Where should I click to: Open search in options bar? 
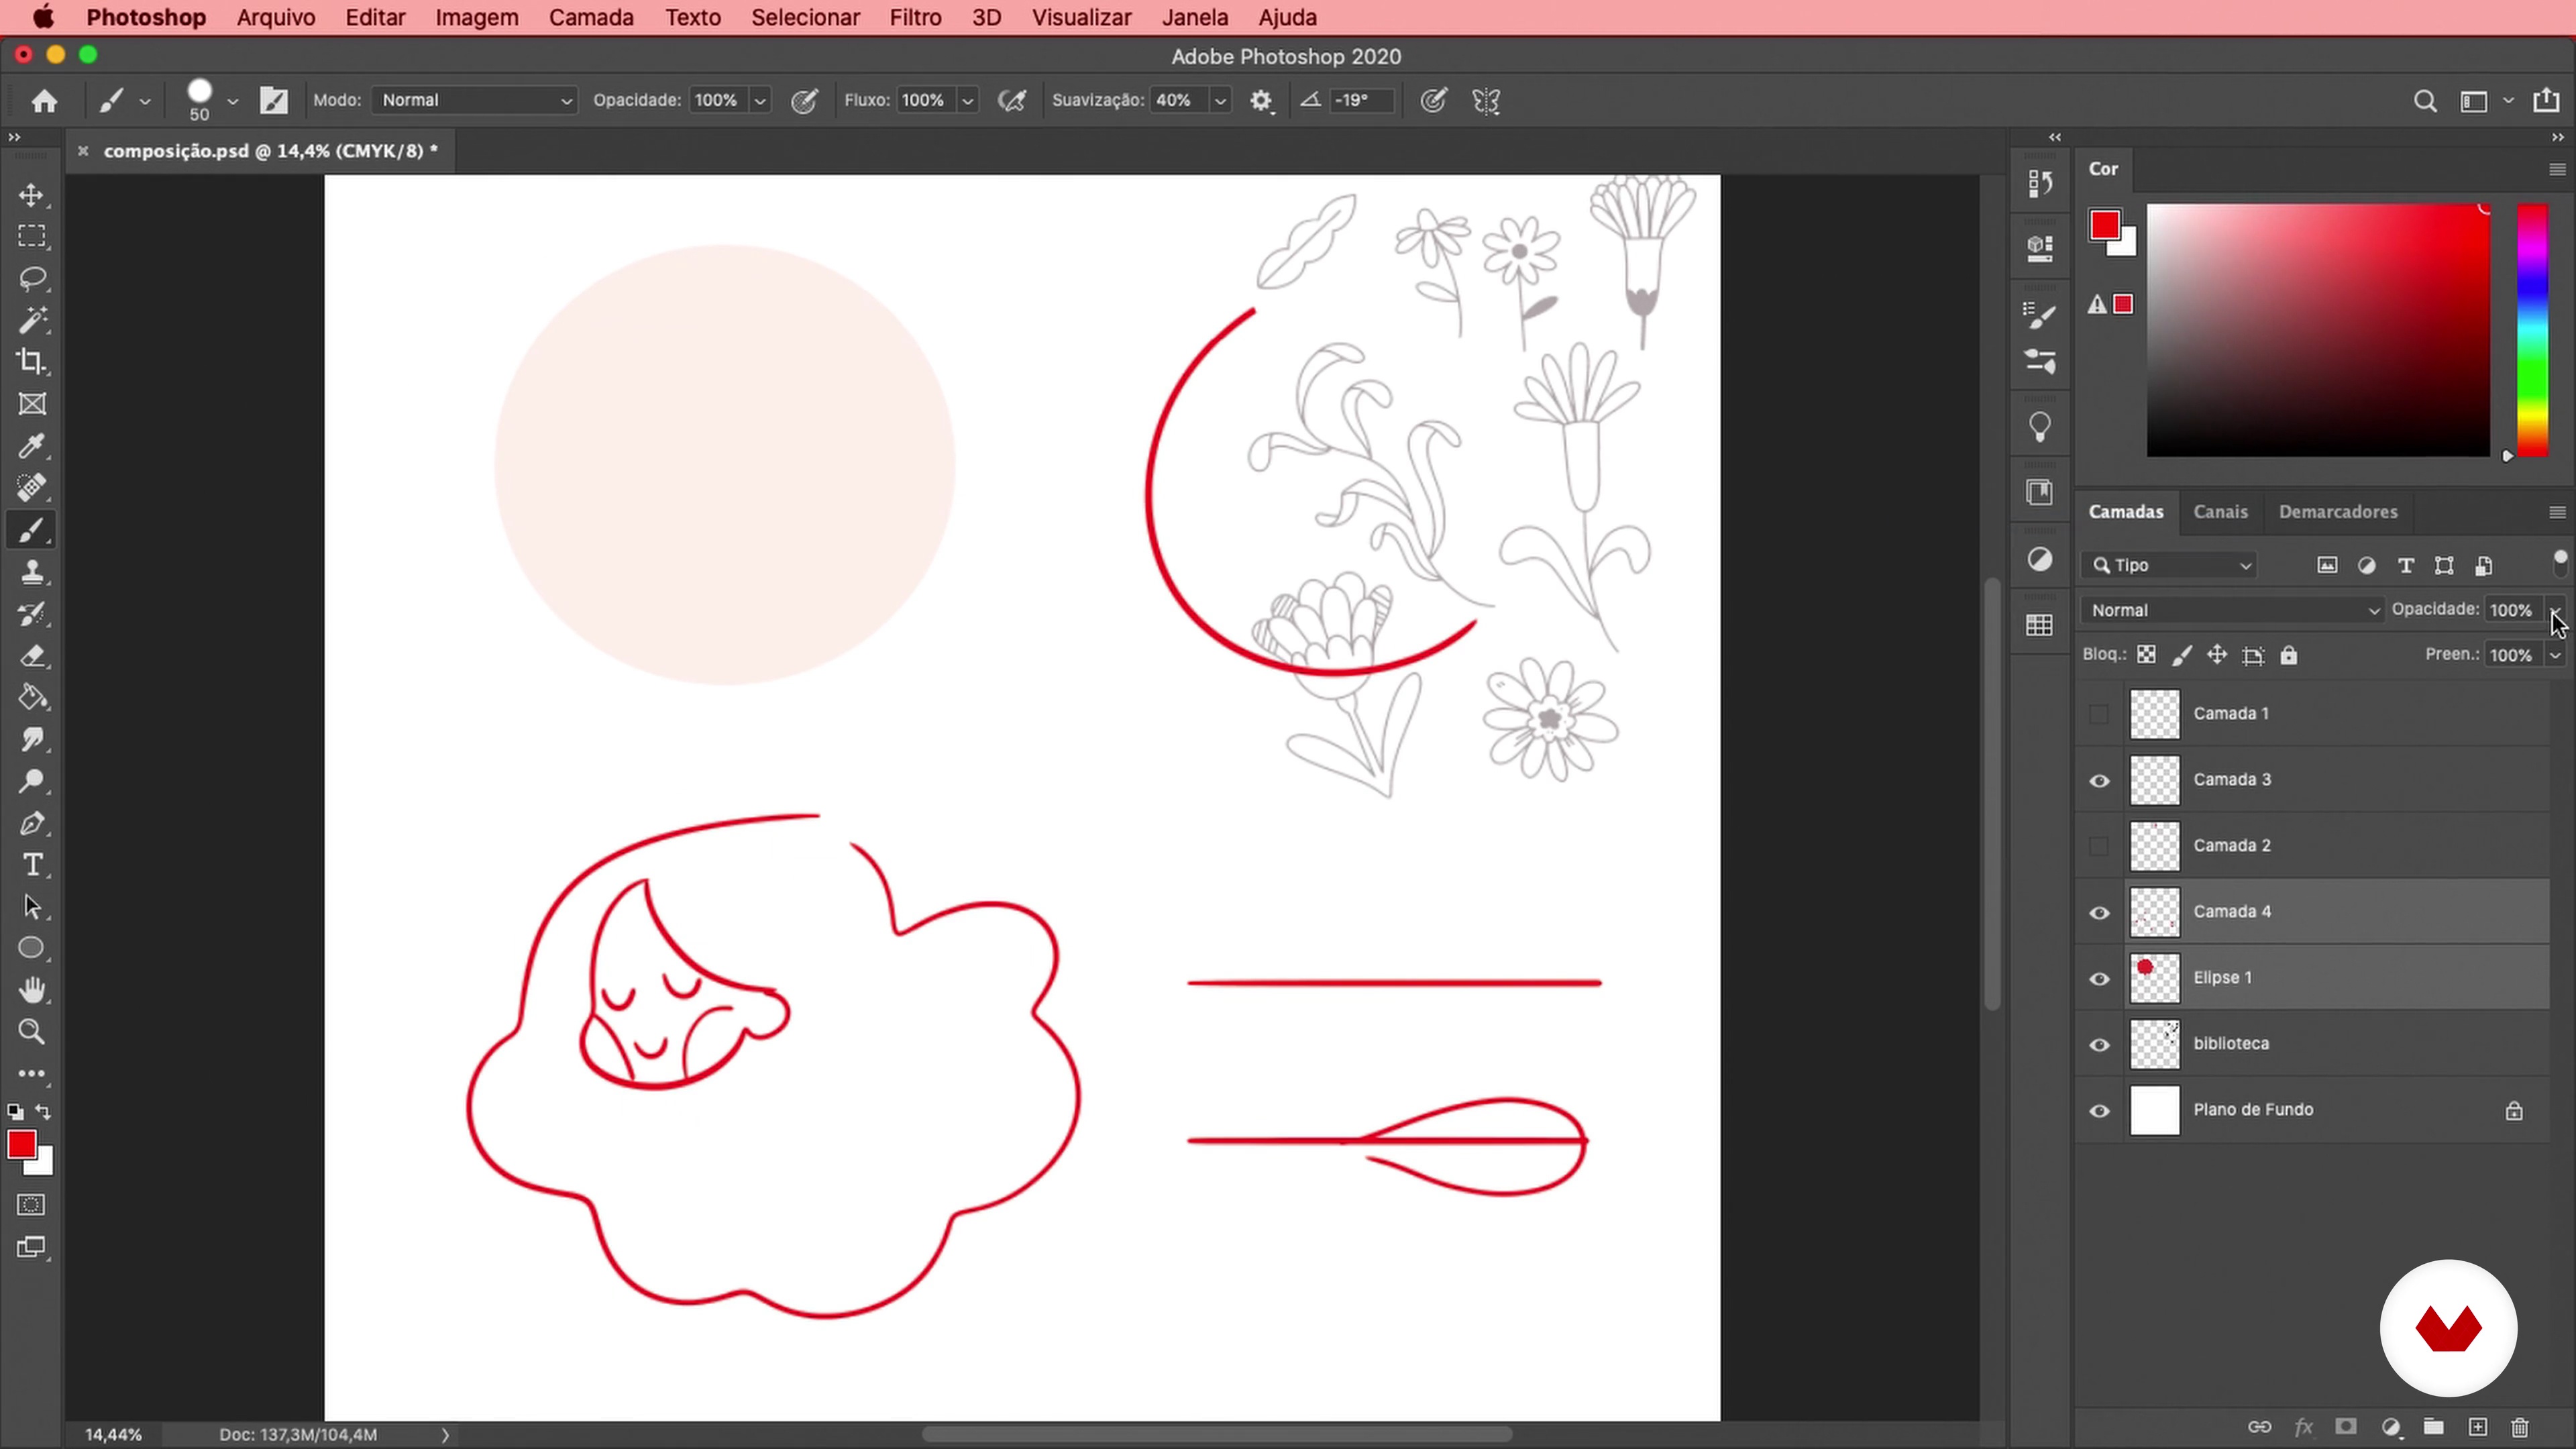[x=2424, y=101]
